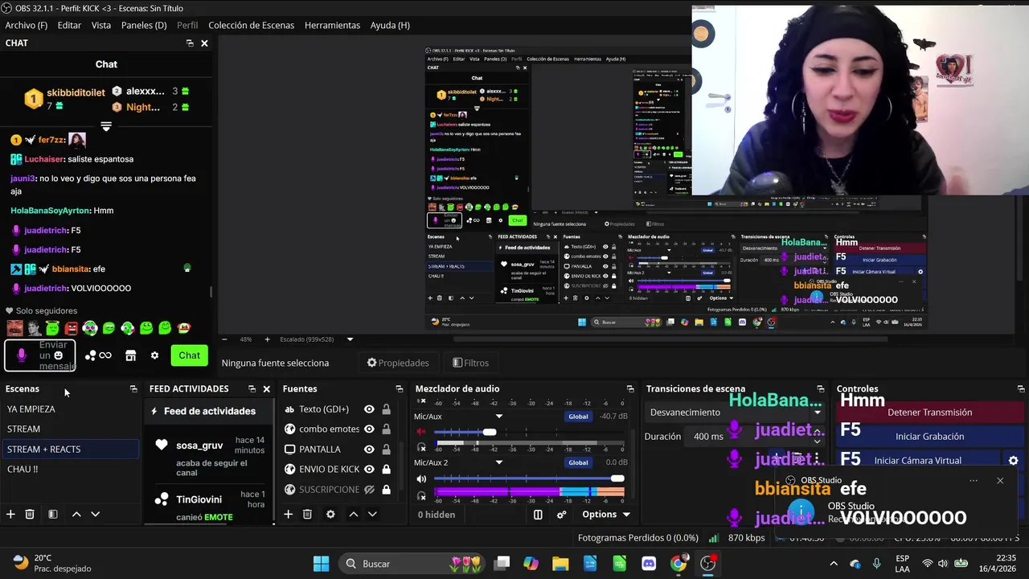Hide the combo emotes source
The image size is (1029, 579).
pos(369,429)
